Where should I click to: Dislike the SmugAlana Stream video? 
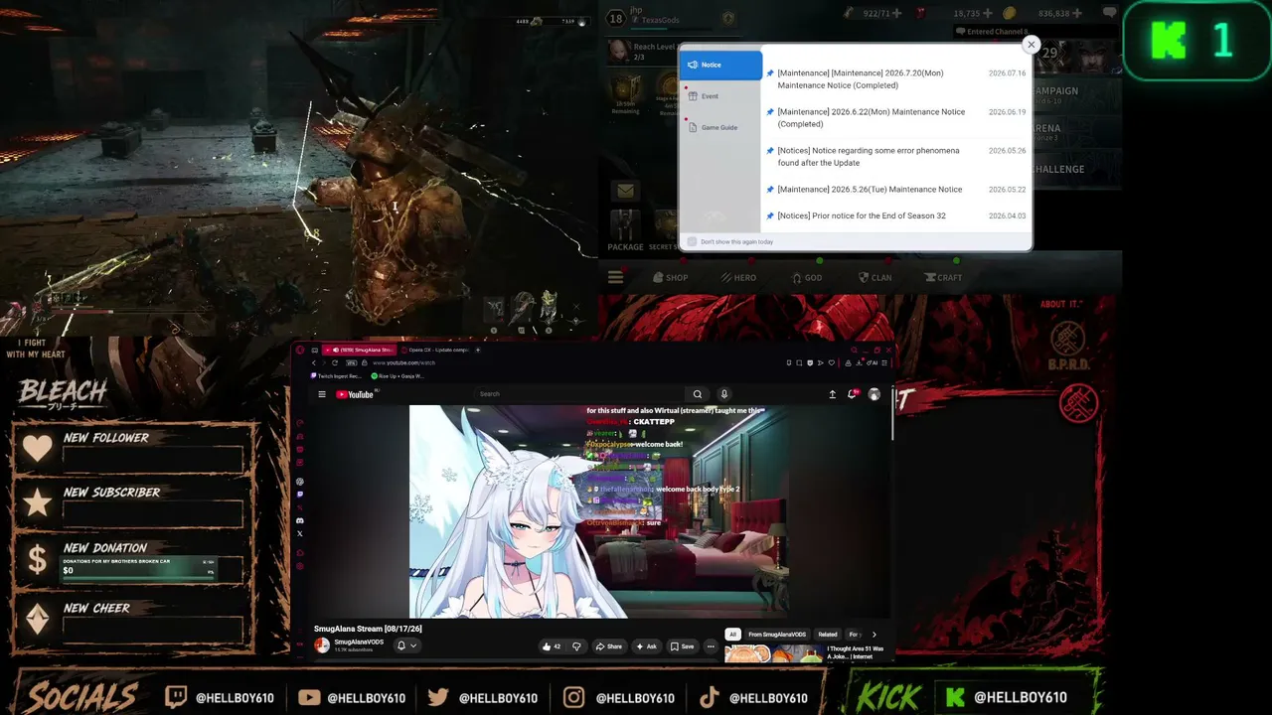point(576,646)
